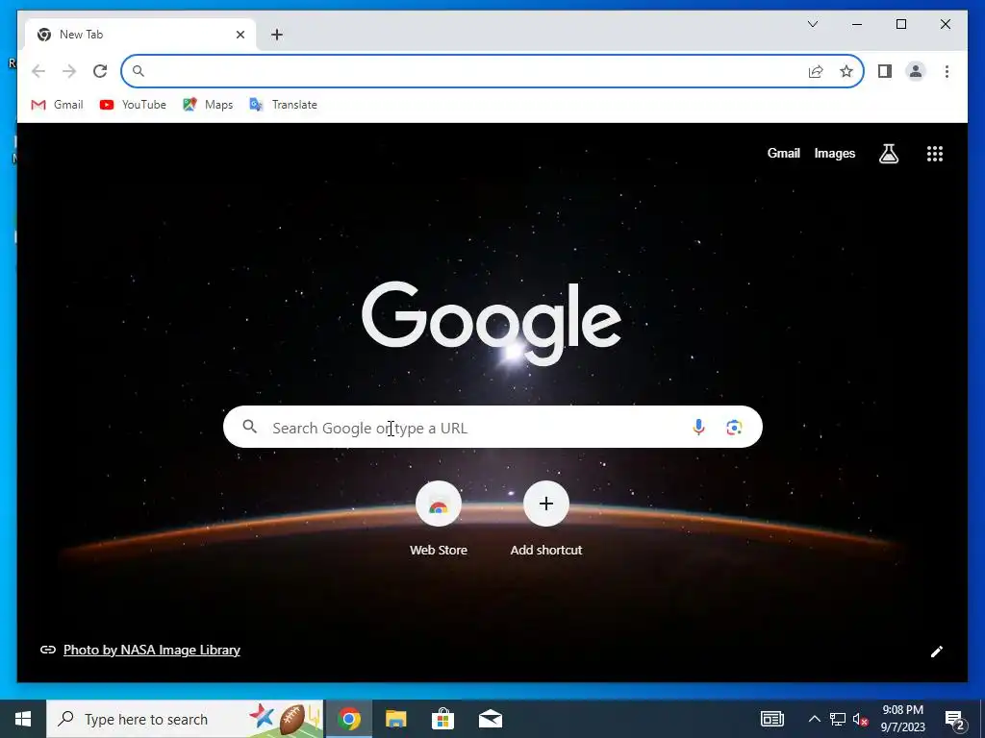985x738 pixels.
Task: Click the chain link icon beside photo credit
Action: coord(48,650)
